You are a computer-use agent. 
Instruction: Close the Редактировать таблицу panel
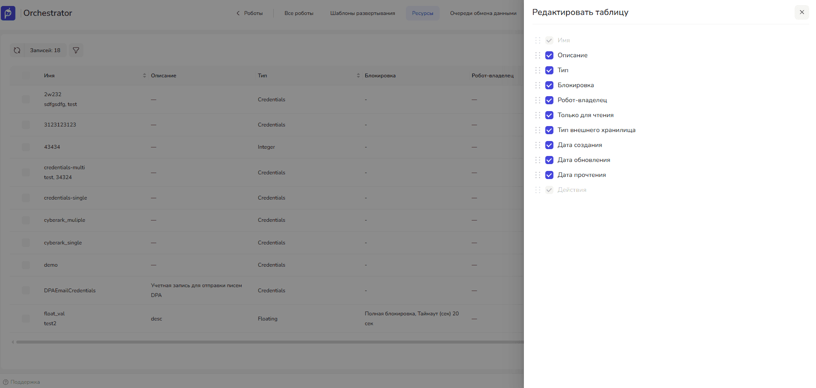click(x=801, y=12)
